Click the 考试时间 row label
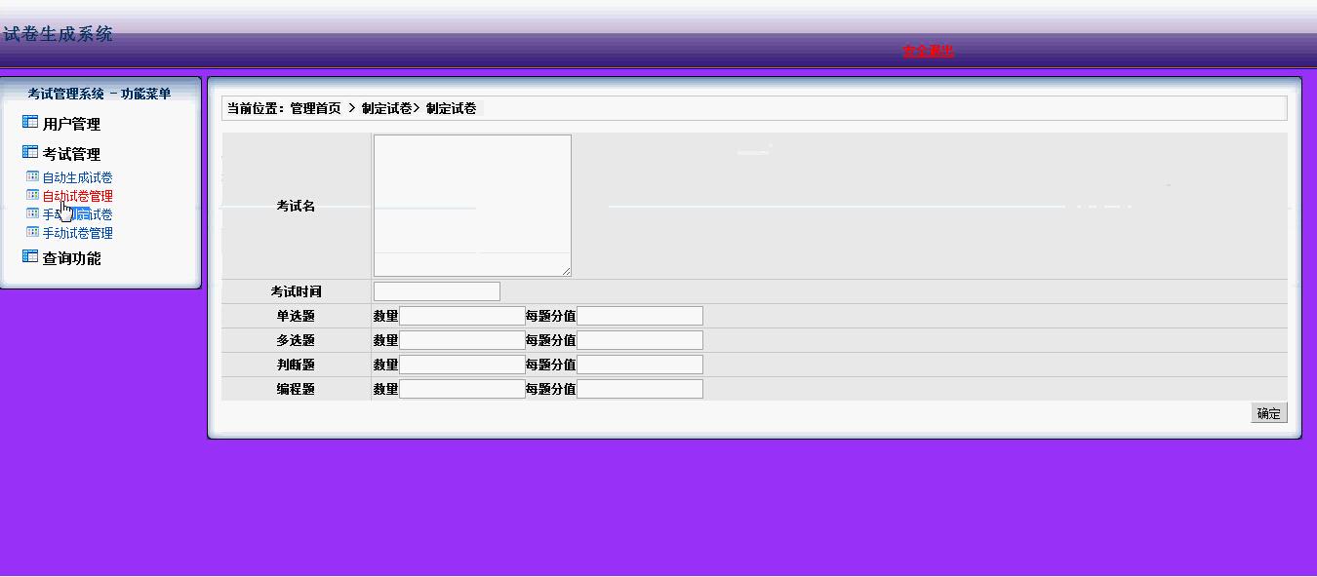 click(296, 292)
